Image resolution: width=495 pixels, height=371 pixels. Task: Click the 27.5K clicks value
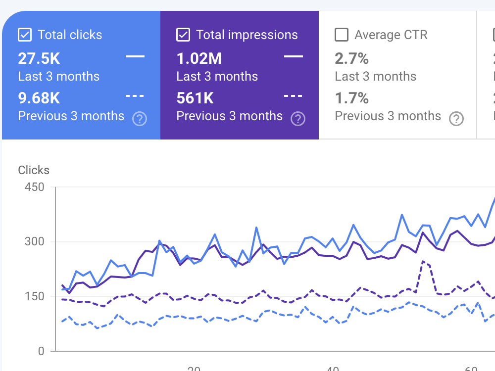(x=39, y=58)
